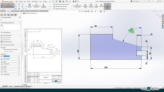The image size is (164, 92).
Task: Switch to the DimXpert tab
Action: [22, 11]
